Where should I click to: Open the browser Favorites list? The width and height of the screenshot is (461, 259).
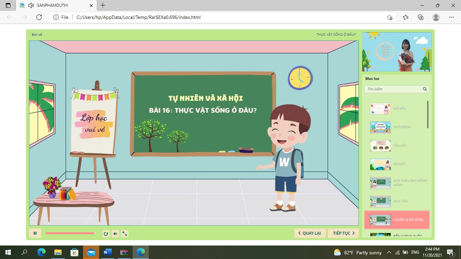tap(406, 17)
